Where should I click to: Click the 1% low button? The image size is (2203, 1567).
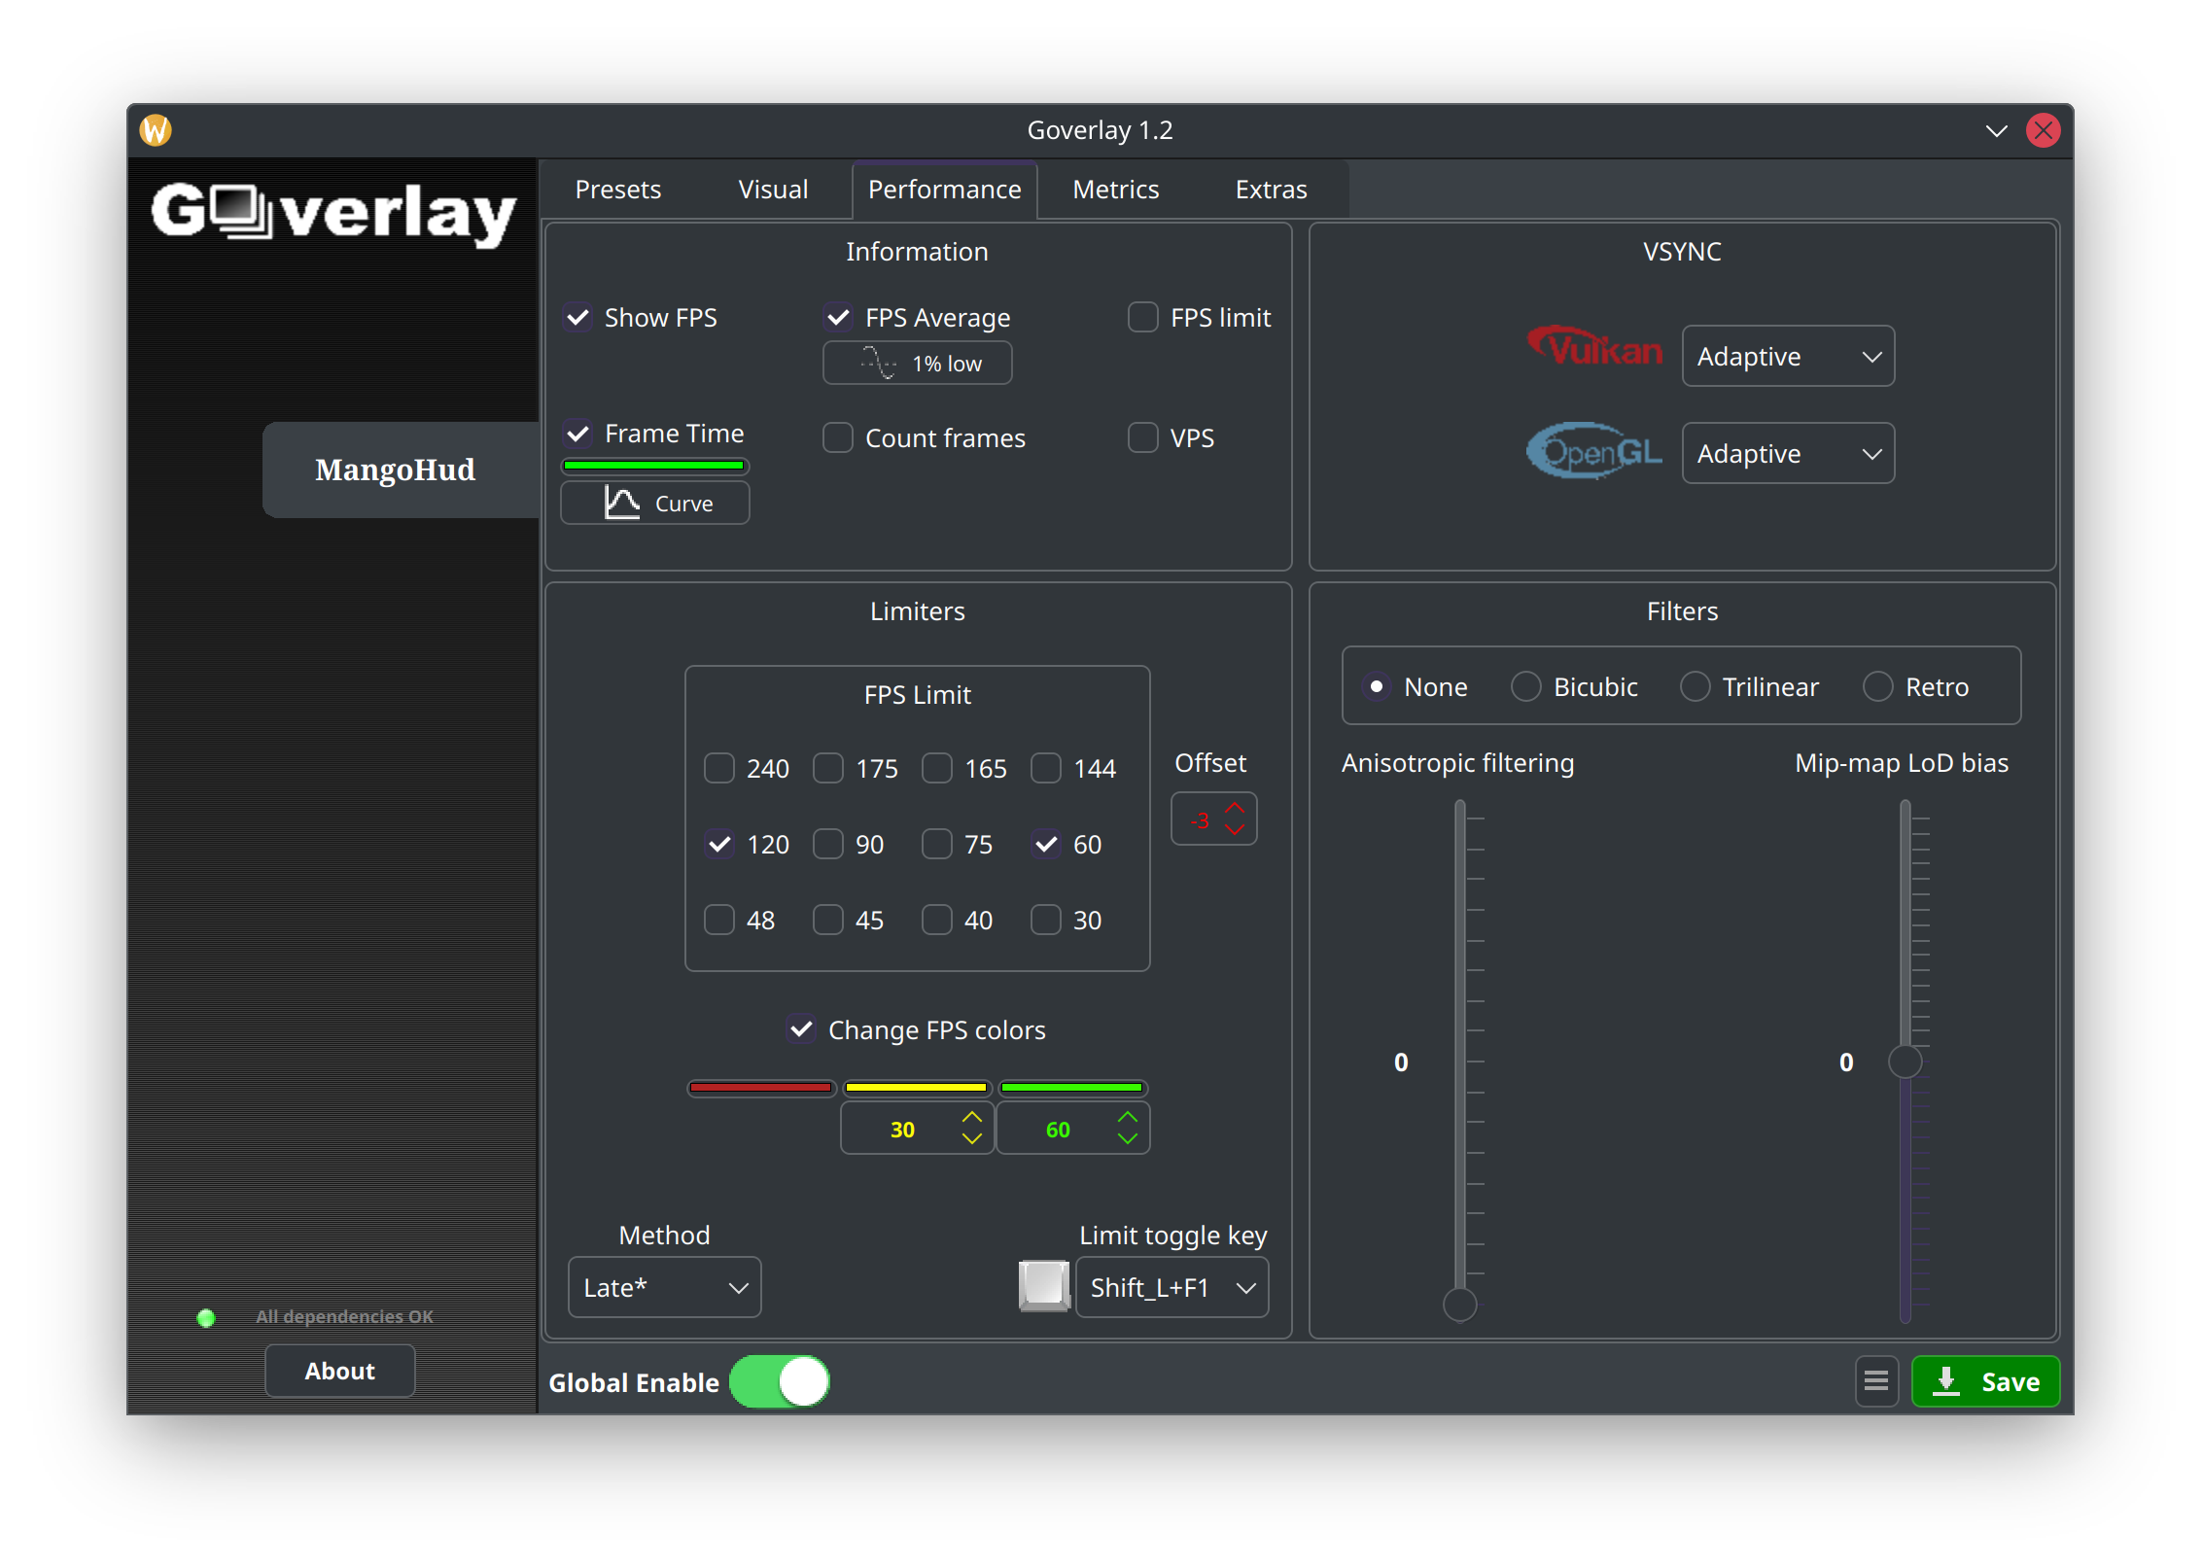click(x=917, y=364)
